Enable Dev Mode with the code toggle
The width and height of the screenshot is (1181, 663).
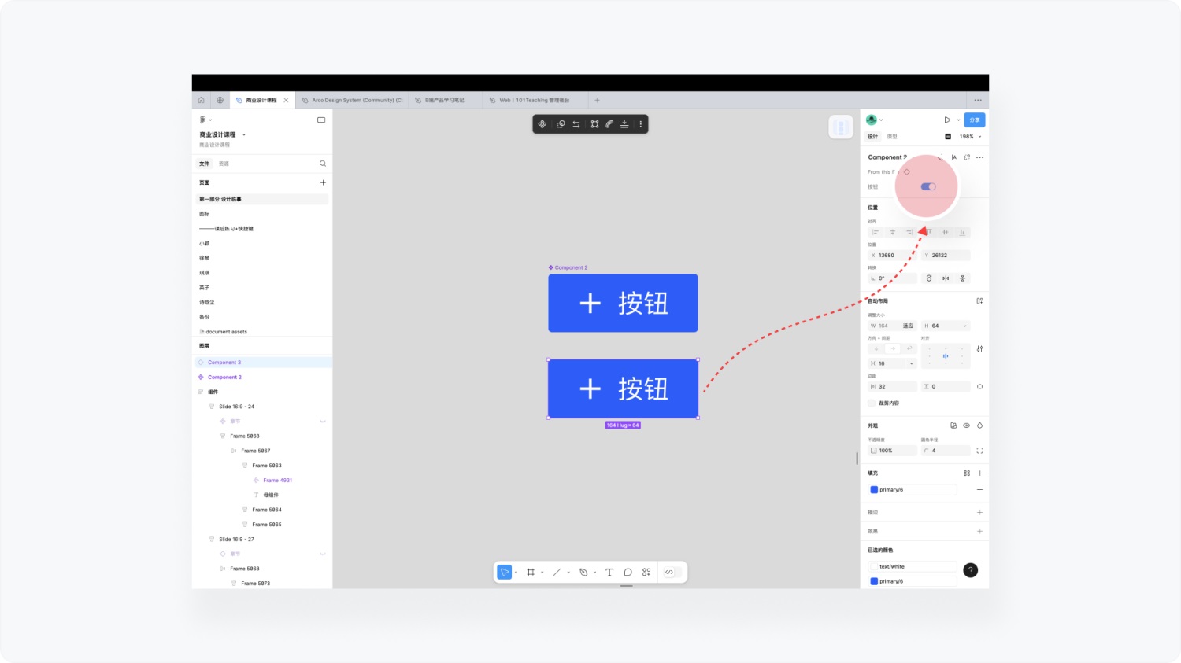671,572
